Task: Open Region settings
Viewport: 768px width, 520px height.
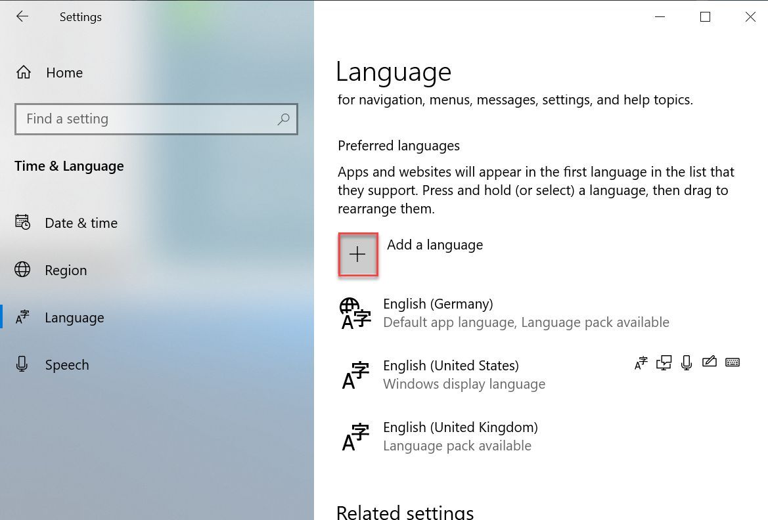Action: (x=157, y=270)
